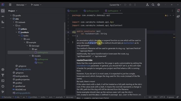This screenshot has width=181, height=101.
Task: Click jvmMain breadcrumb in navigation bar
Action: click(x=33, y=97)
